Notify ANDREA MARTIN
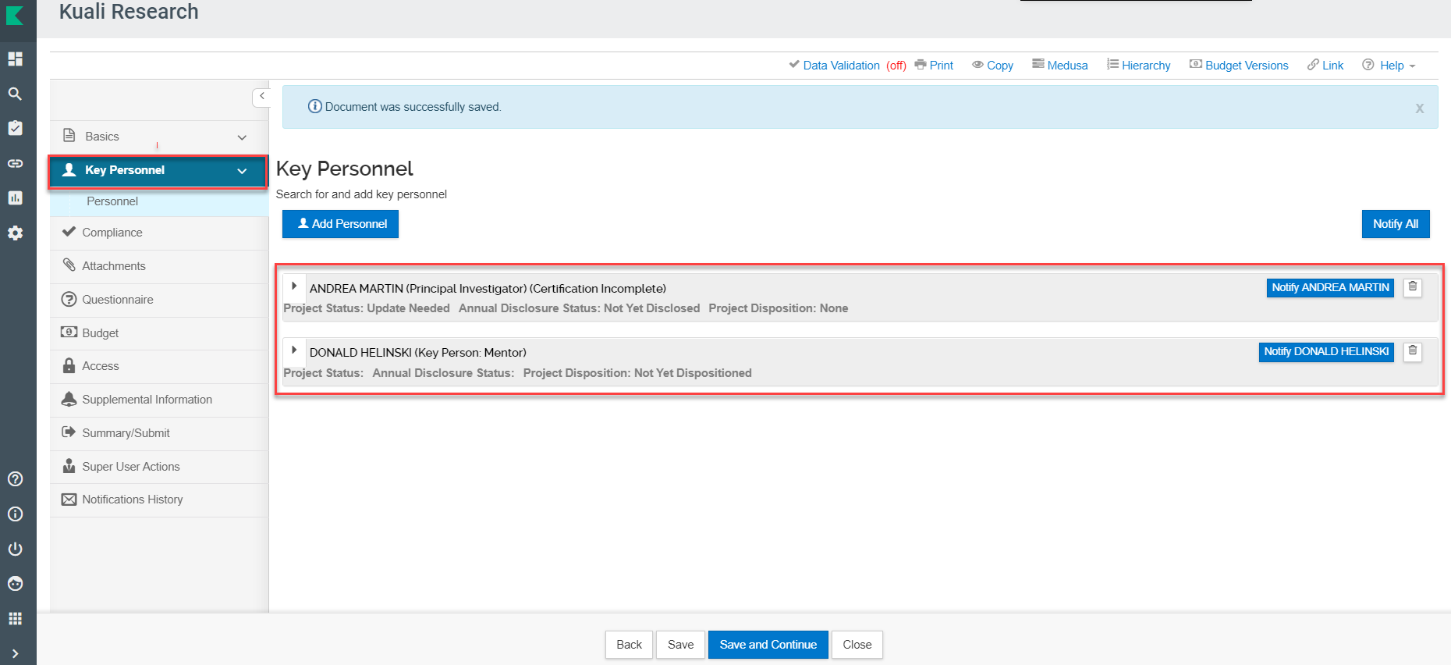This screenshot has width=1451, height=665. pos(1330,287)
